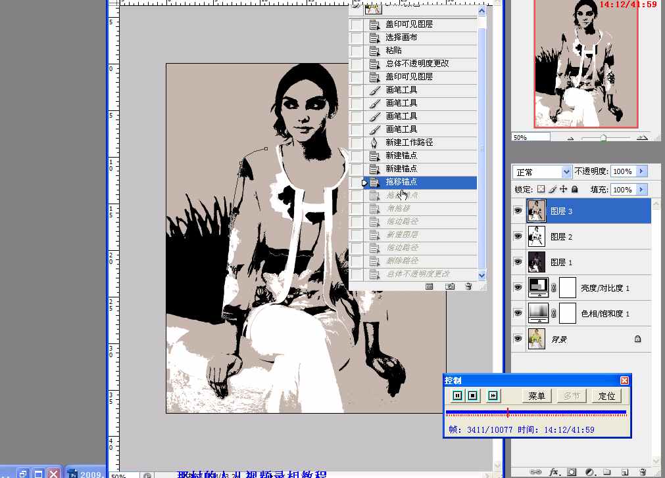Click the 图层 3 layer thumbnail

537,211
